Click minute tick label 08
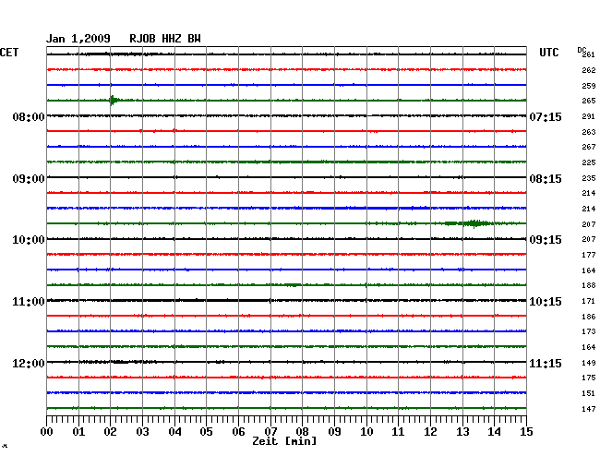 pyautogui.click(x=302, y=432)
